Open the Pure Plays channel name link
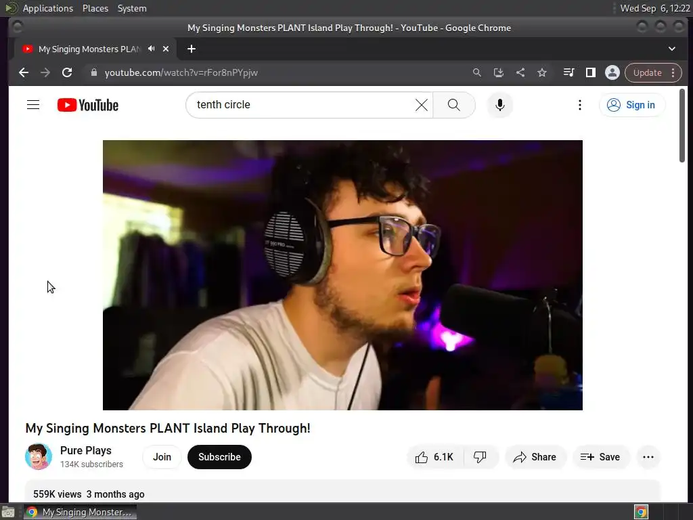Screen dimensions: 693x520 click(x=86, y=450)
